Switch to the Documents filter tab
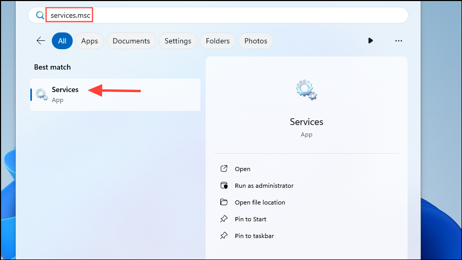This screenshot has height=260, width=462. [131, 41]
